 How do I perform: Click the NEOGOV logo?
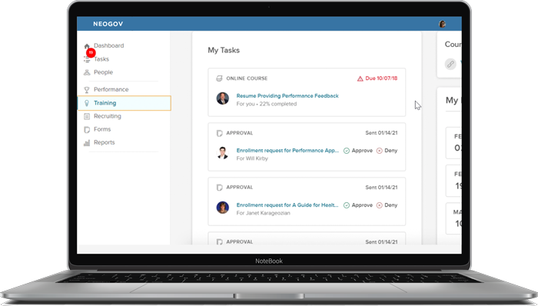click(108, 24)
